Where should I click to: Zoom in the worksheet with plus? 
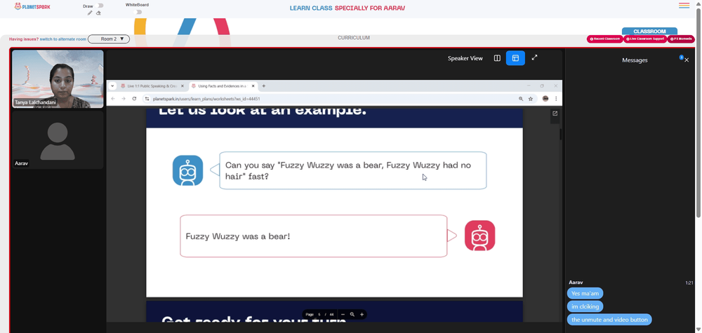click(362, 314)
